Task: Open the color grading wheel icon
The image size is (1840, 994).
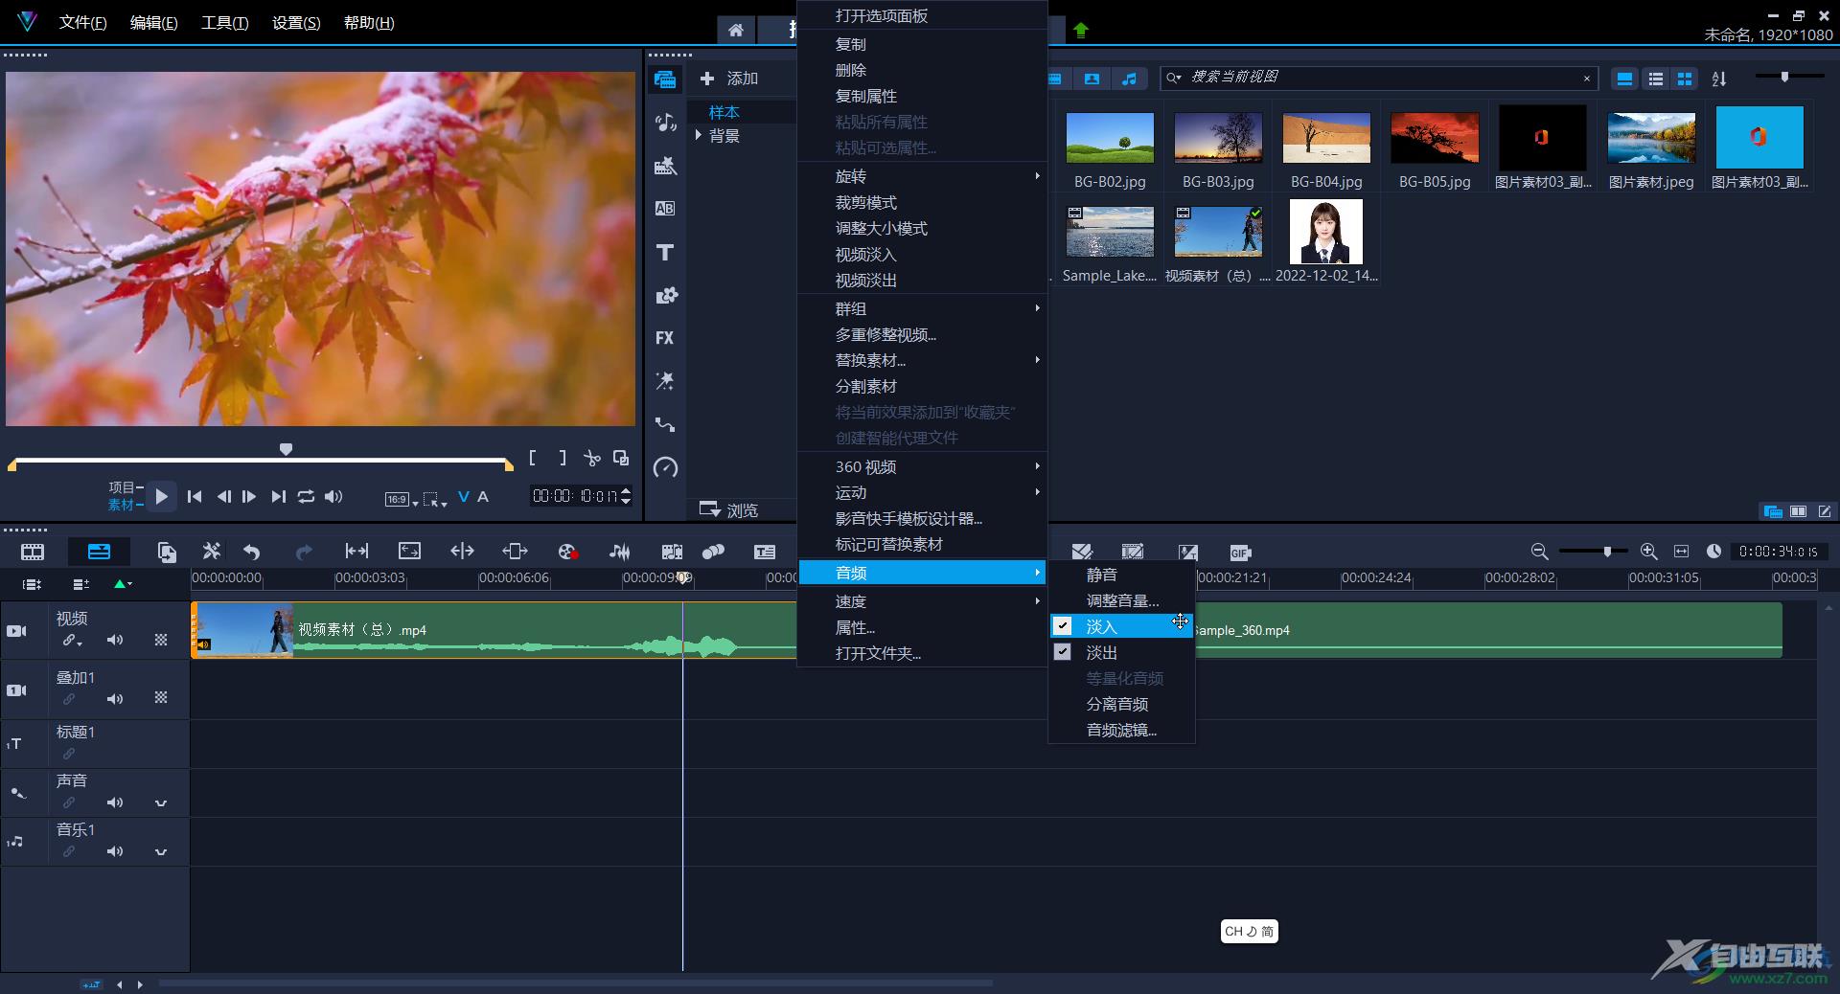Action: pos(567,552)
